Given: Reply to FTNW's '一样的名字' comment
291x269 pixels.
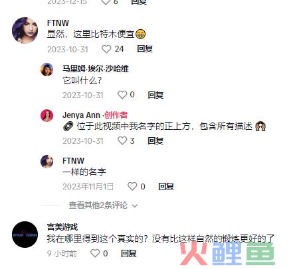Looking at the screenshot, I should [x=166, y=187].
